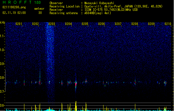Click the 0.9 kHz axis label
174x111 pixels.
tap(2, 64)
